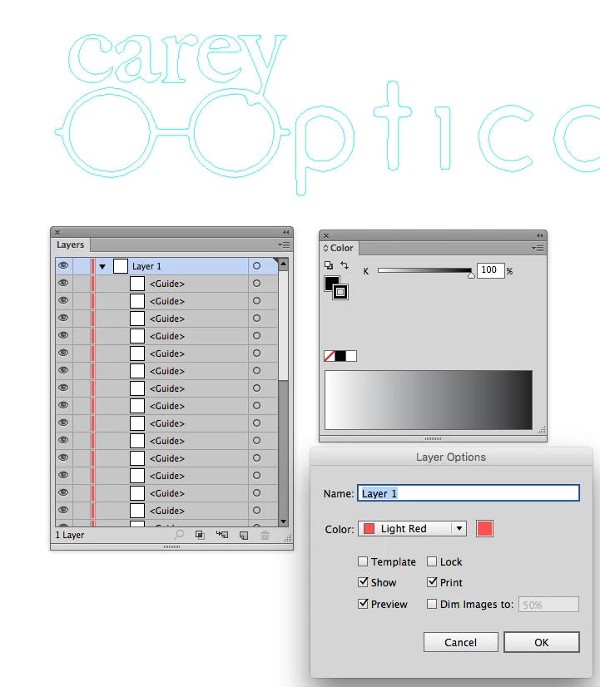Collapse the Layers panel with double-arrow icon
This screenshot has height=687, width=600.
[285, 233]
